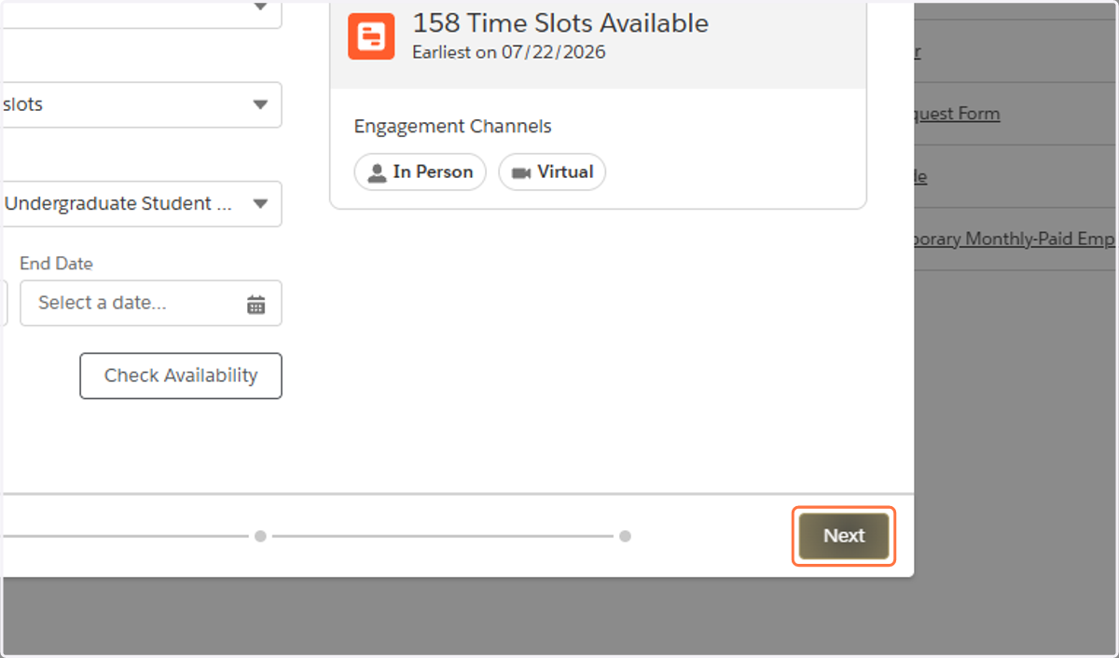Click the last progress step dot
The image size is (1119, 658).
(625, 536)
